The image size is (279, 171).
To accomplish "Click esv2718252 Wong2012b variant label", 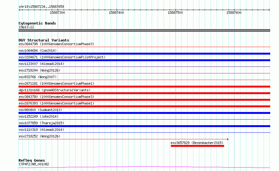I will tap(39, 136).
